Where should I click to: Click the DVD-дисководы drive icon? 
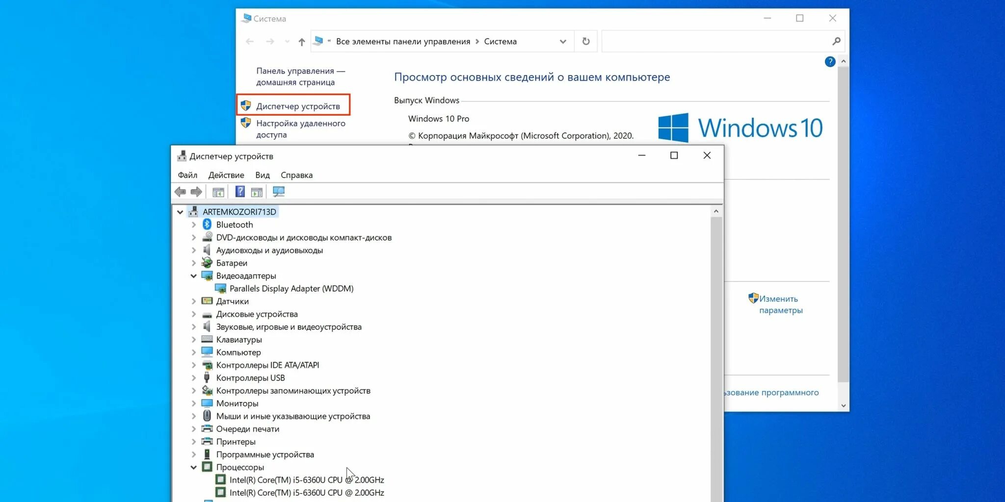pyautogui.click(x=207, y=237)
